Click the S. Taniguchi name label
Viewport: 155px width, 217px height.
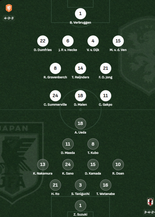80,194
